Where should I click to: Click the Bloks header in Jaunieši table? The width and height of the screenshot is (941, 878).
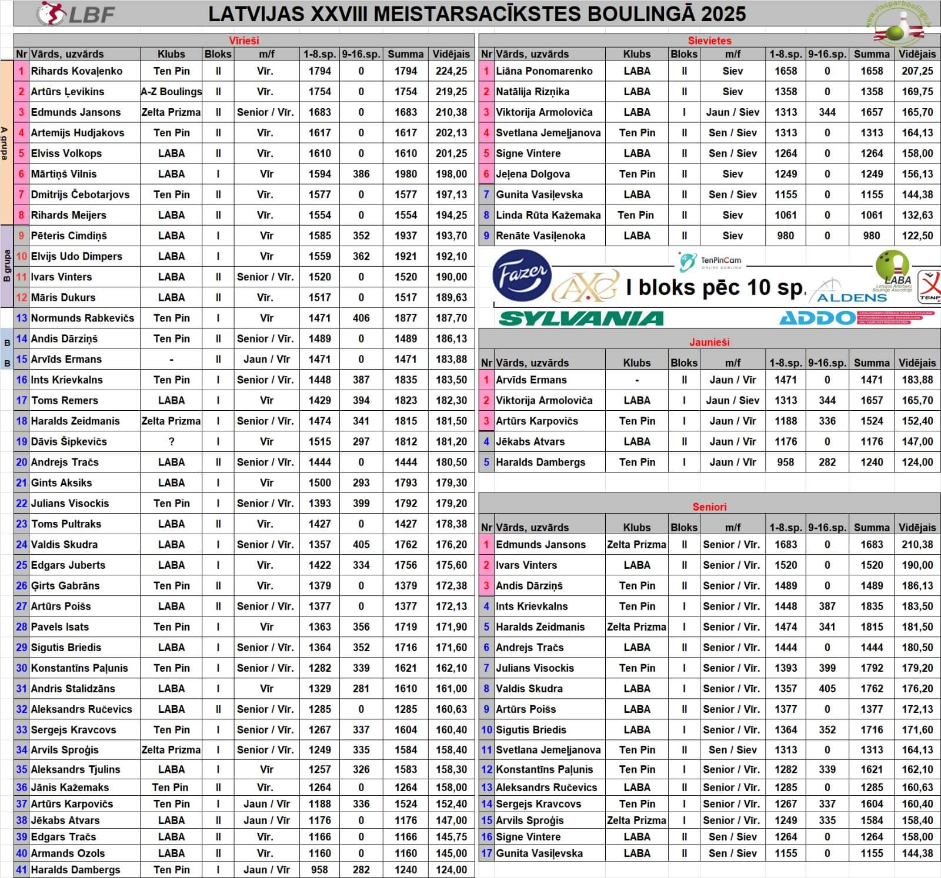[684, 363]
